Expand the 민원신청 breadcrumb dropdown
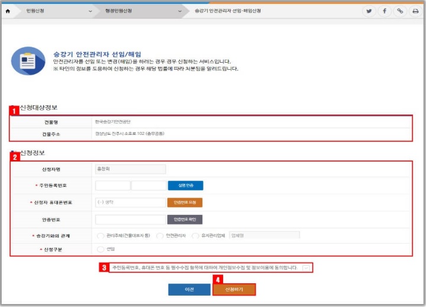 [90, 11]
